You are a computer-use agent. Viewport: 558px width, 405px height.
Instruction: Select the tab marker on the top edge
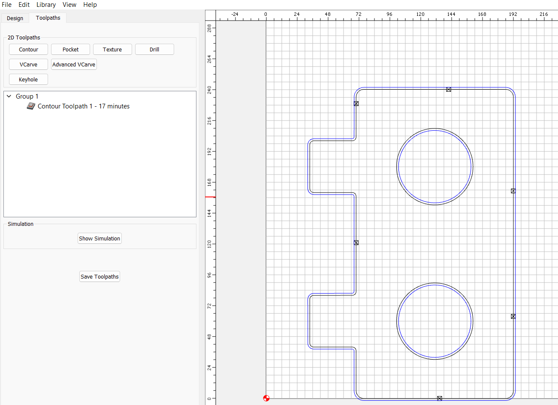(x=449, y=90)
